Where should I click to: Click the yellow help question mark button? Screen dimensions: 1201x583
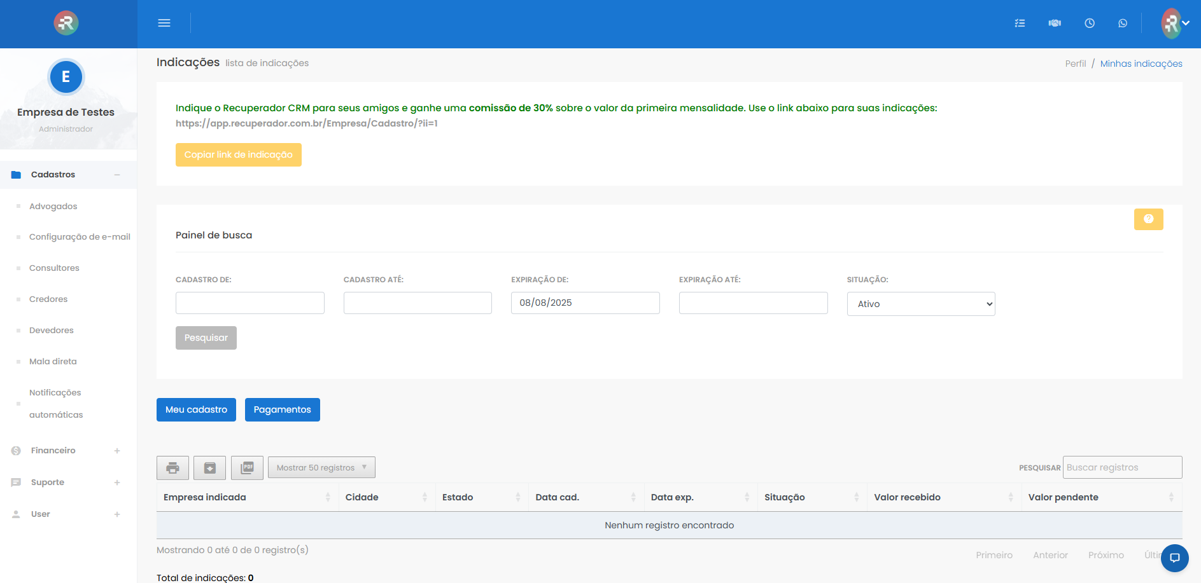pyautogui.click(x=1148, y=219)
